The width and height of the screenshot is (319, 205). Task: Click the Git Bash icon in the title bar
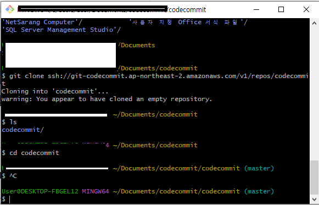9,9
